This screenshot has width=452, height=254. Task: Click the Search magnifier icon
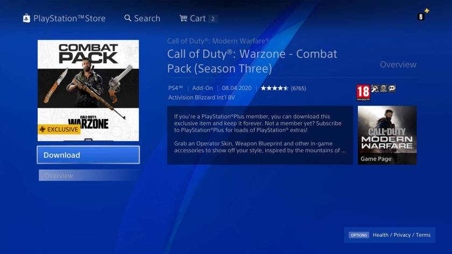[128, 18]
